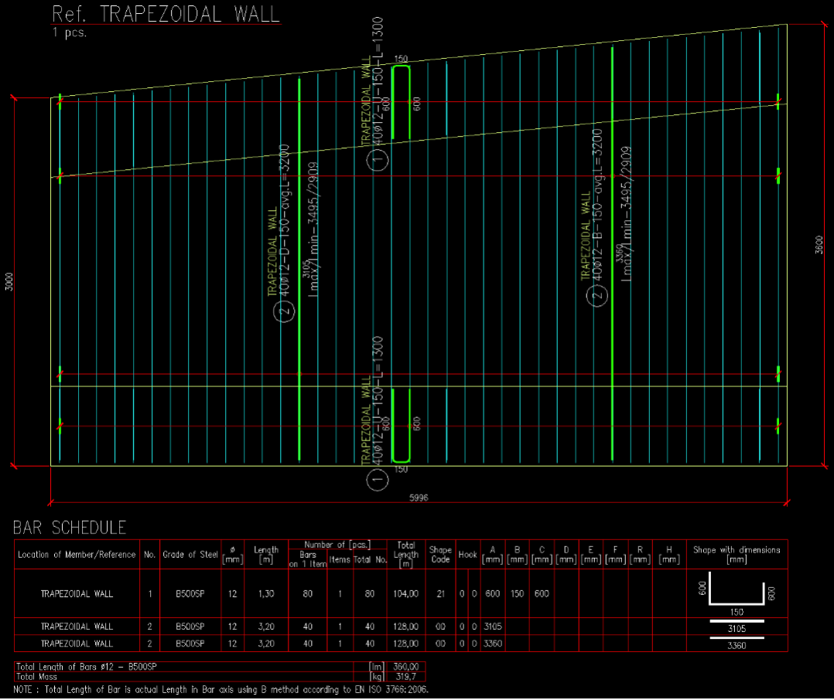Click the "40ø12-B-150-avg.L=3200" bar label
Screen dimensions: 834x700
click(x=596, y=205)
